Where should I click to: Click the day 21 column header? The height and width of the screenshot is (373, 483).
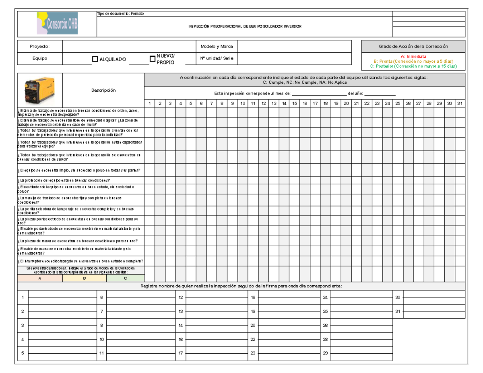pyautogui.click(x=357, y=104)
